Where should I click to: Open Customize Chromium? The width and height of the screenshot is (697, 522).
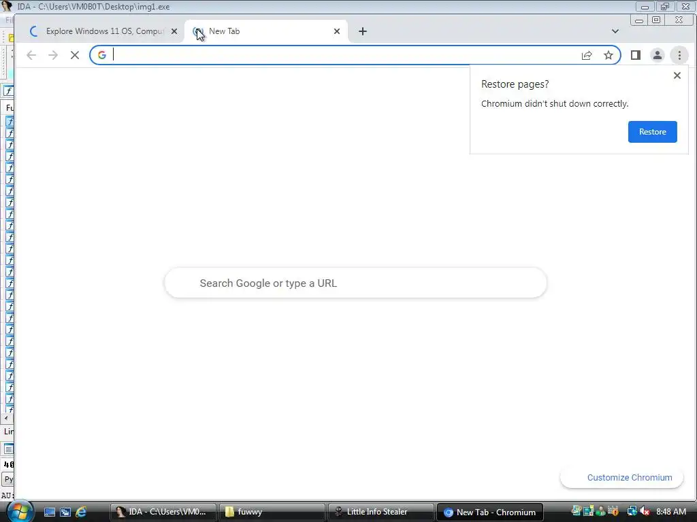(x=622, y=478)
